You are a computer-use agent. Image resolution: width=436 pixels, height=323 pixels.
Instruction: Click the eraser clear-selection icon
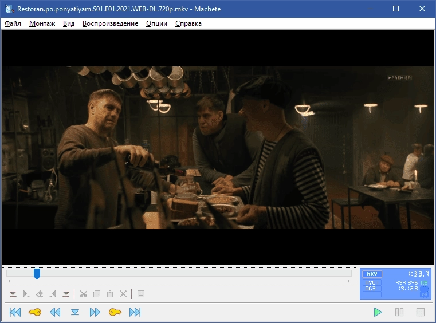(x=40, y=294)
